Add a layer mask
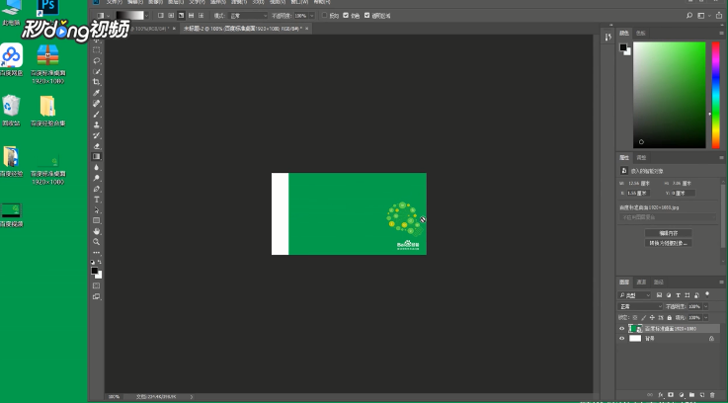This screenshot has height=403, width=728. (x=671, y=395)
